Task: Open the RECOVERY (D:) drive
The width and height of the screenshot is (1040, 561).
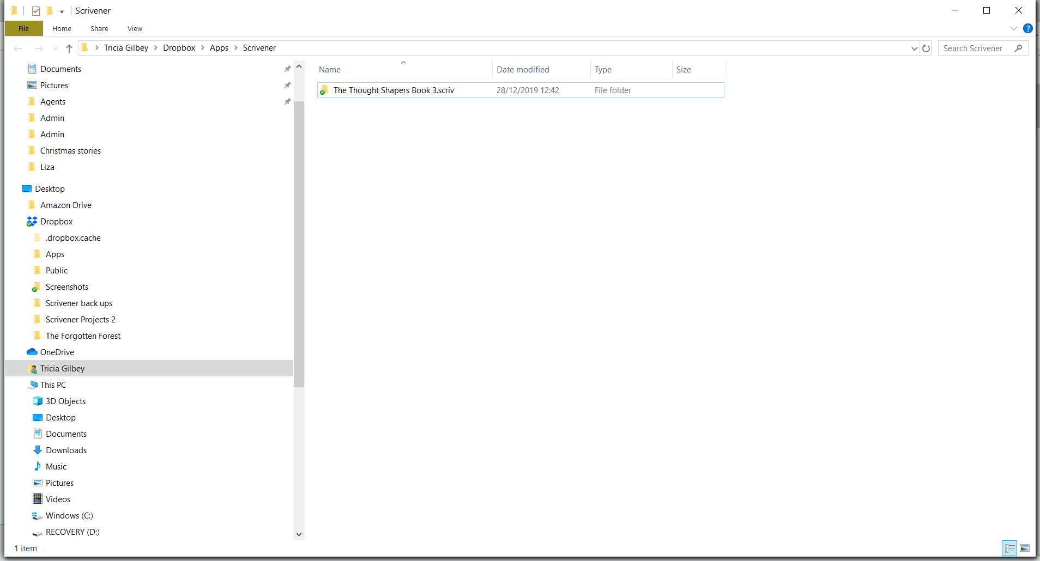Action: tap(72, 532)
